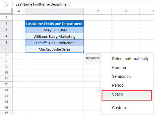Click inside the formula bar text
Viewport: 154px width, 115px height.
42,4
